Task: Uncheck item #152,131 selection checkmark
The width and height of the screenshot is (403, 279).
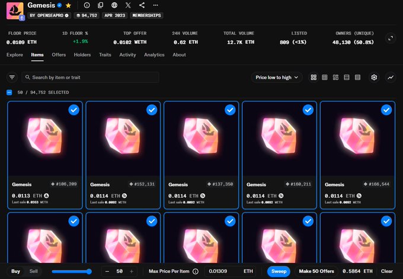Action: [152, 110]
